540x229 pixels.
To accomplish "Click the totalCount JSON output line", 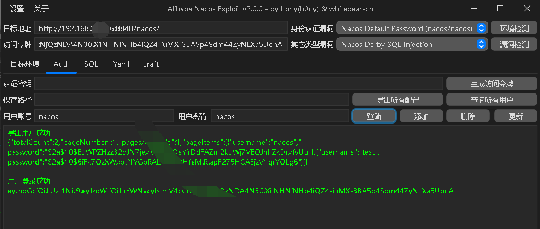I will 155,143.
